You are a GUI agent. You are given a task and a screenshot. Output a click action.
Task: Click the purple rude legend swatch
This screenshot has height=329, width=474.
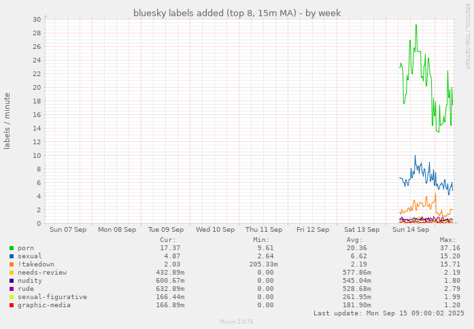[12, 289]
